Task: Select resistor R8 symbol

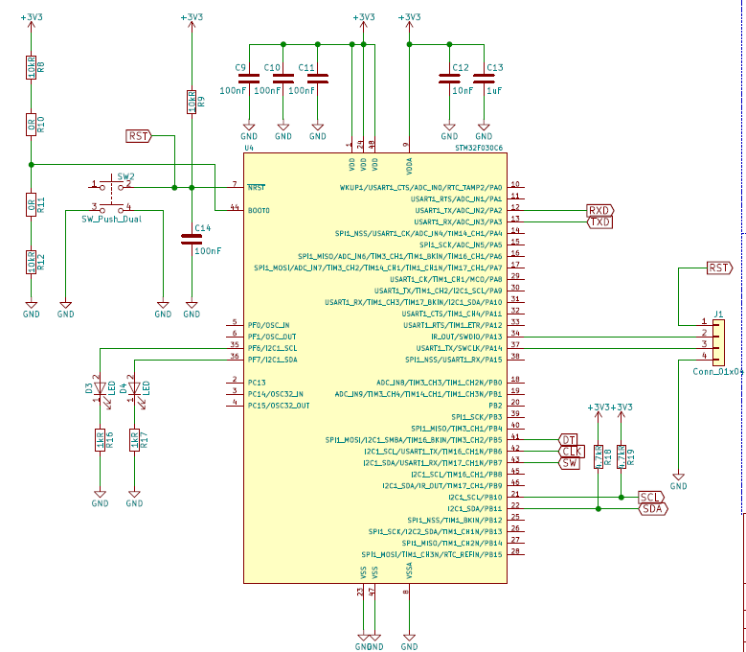Action: pyautogui.click(x=31, y=67)
